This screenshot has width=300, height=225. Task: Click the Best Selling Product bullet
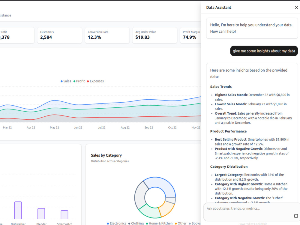252,142
